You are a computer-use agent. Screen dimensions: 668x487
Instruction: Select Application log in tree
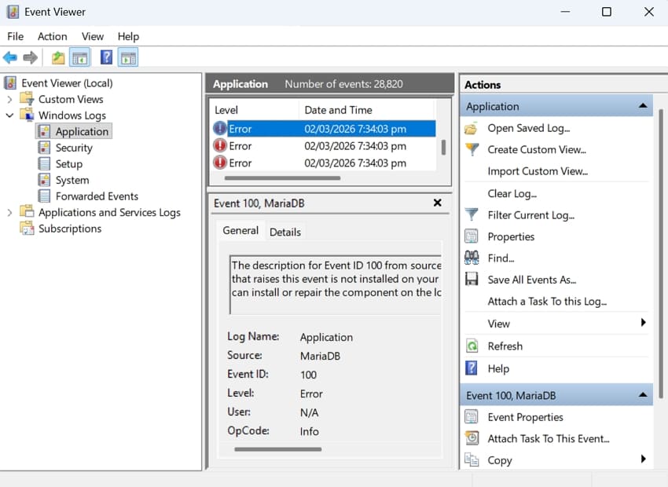[x=82, y=131]
